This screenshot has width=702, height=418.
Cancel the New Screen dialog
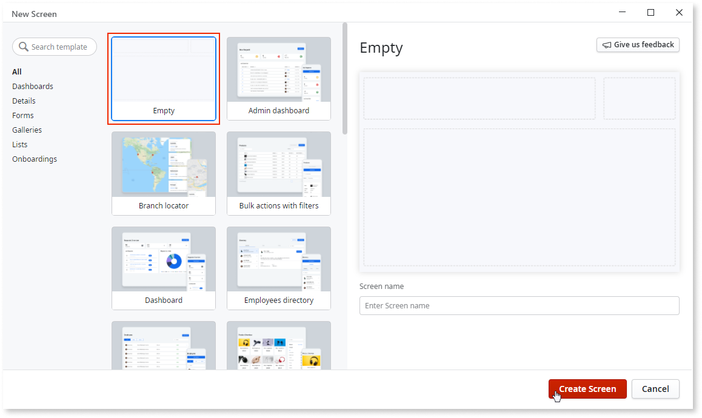pos(655,389)
